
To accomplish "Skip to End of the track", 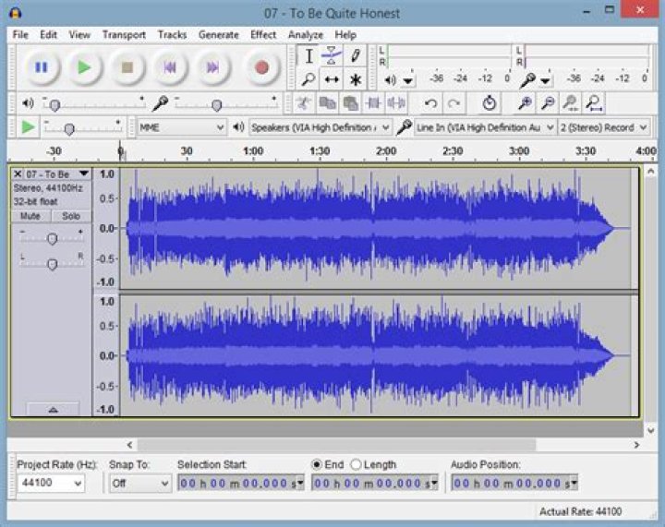I will [212, 67].
